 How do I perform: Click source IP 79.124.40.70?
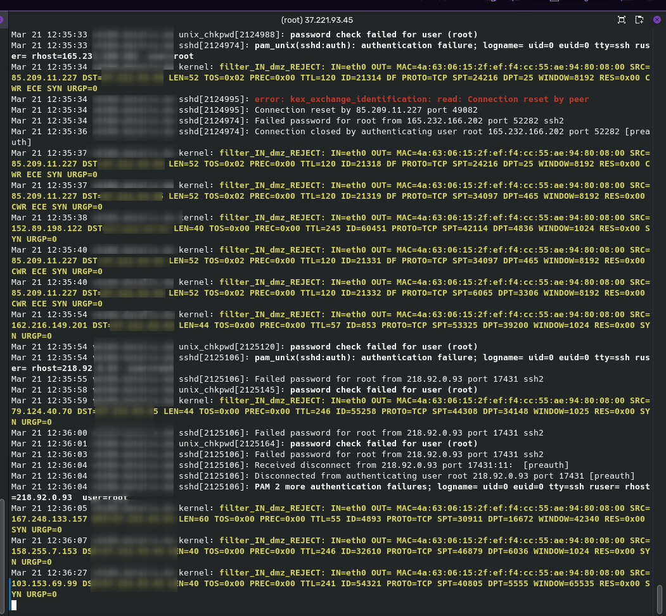[x=42, y=412]
